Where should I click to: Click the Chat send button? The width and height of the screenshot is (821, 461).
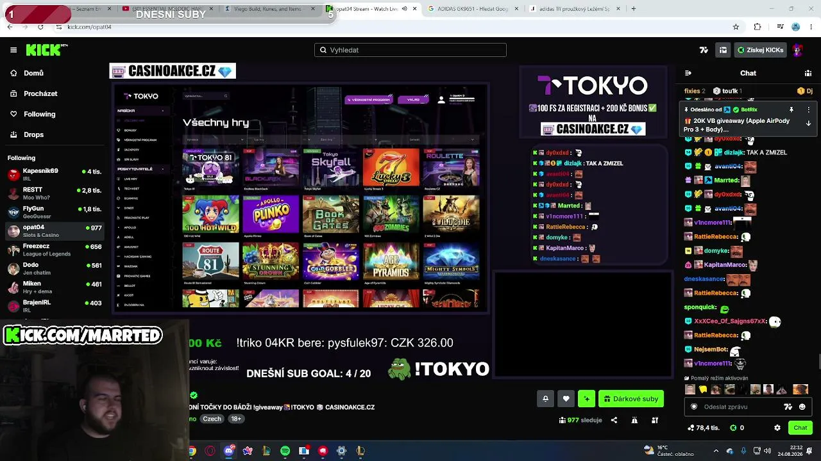800,428
